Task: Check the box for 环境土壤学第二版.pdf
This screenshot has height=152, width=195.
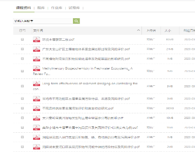Action: (22, 39)
